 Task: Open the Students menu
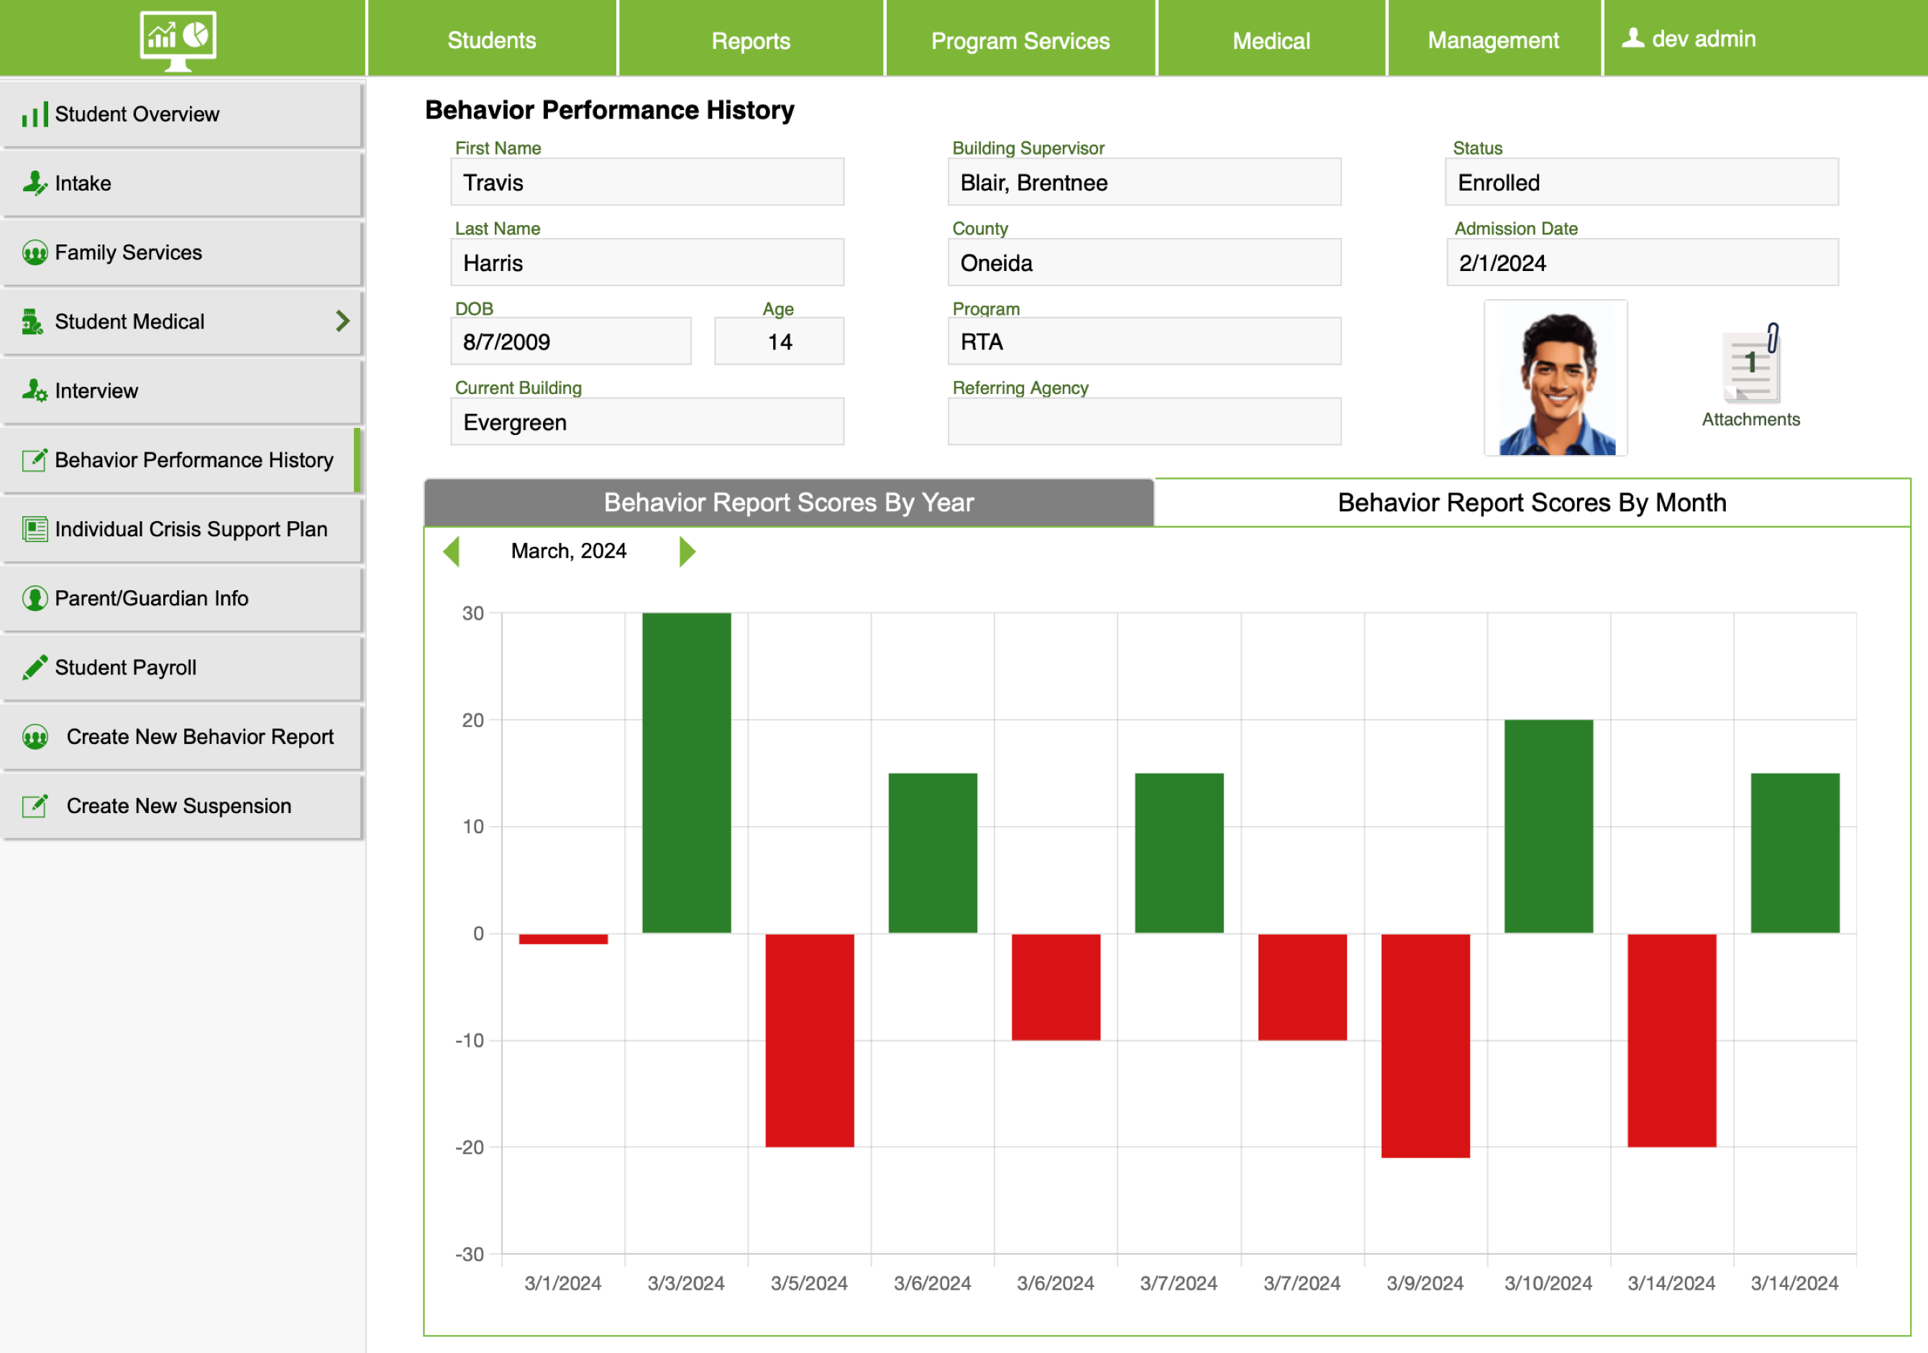492,40
